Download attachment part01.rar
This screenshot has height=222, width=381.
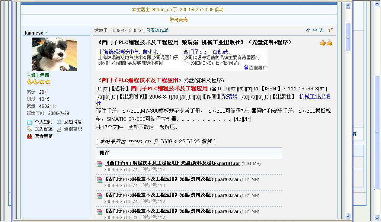click(x=173, y=163)
